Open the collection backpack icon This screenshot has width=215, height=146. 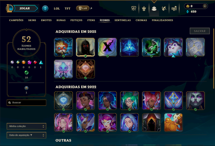point(154,9)
